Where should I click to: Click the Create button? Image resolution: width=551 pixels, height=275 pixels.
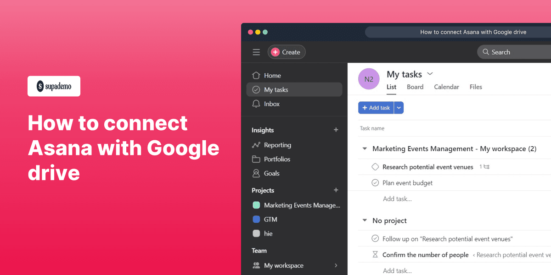click(287, 52)
